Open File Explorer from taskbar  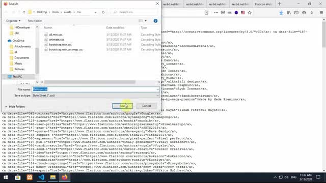(x=53, y=177)
